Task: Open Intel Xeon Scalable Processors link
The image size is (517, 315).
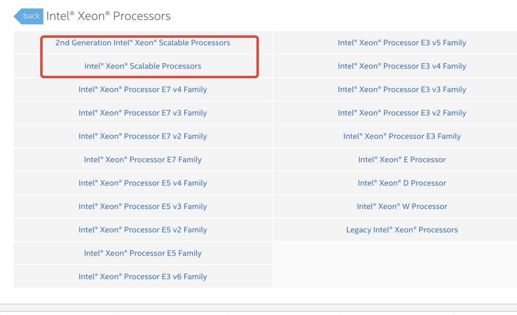Action: click(x=143, y=66)
